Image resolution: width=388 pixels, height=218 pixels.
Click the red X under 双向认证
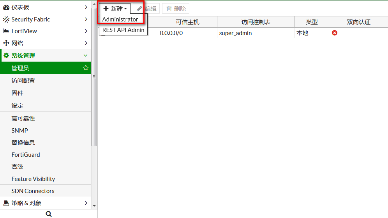coord(335,33)
